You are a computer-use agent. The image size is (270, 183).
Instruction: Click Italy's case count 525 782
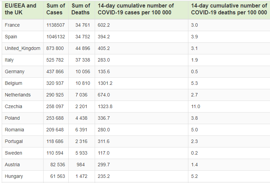(x=55, y=60)
